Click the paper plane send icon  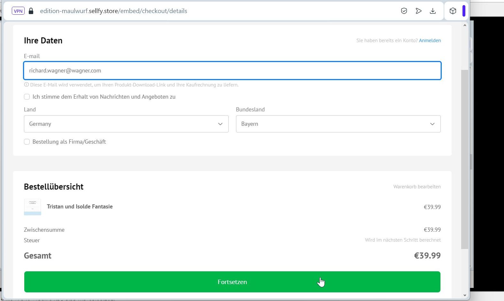click(418, 11)
